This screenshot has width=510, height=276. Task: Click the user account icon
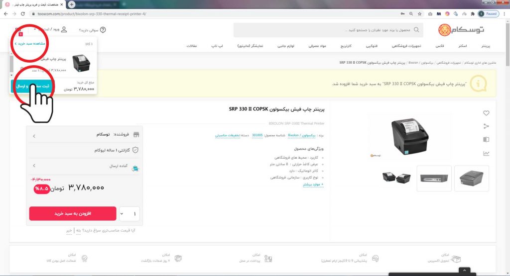click(64, 29)
